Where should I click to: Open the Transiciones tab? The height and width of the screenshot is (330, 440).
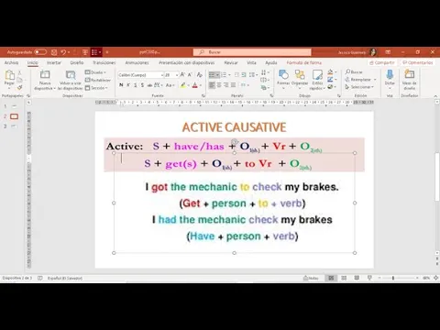pos(104,62)
